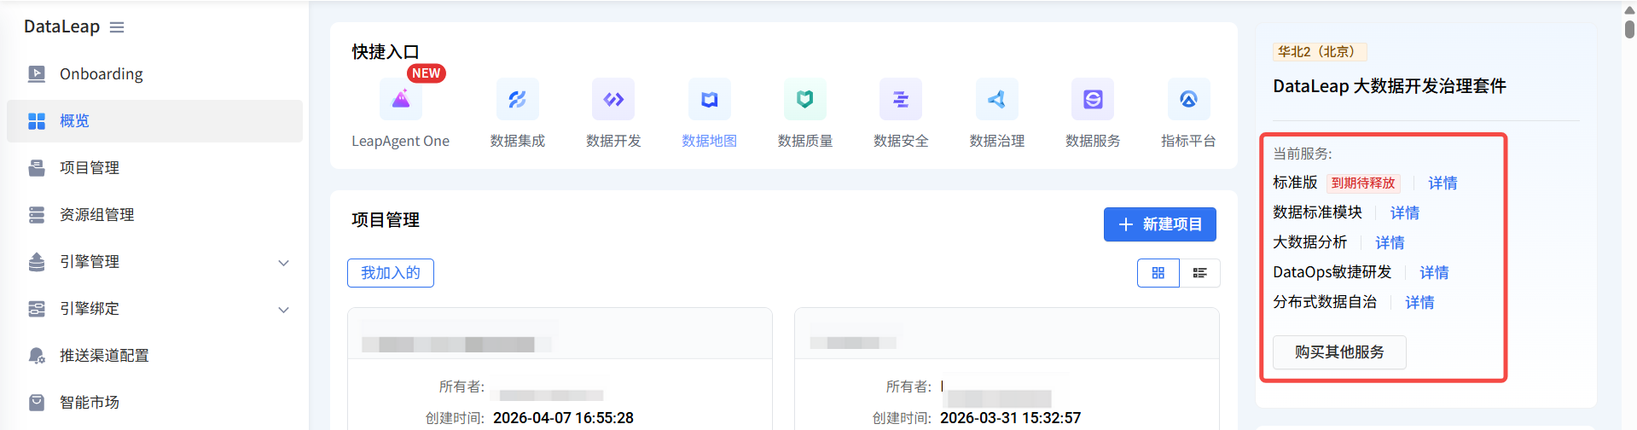The image size is (1637, 430).
Task: Open 详情 link for 分布式数据自治
Action: coord(1419,303)
